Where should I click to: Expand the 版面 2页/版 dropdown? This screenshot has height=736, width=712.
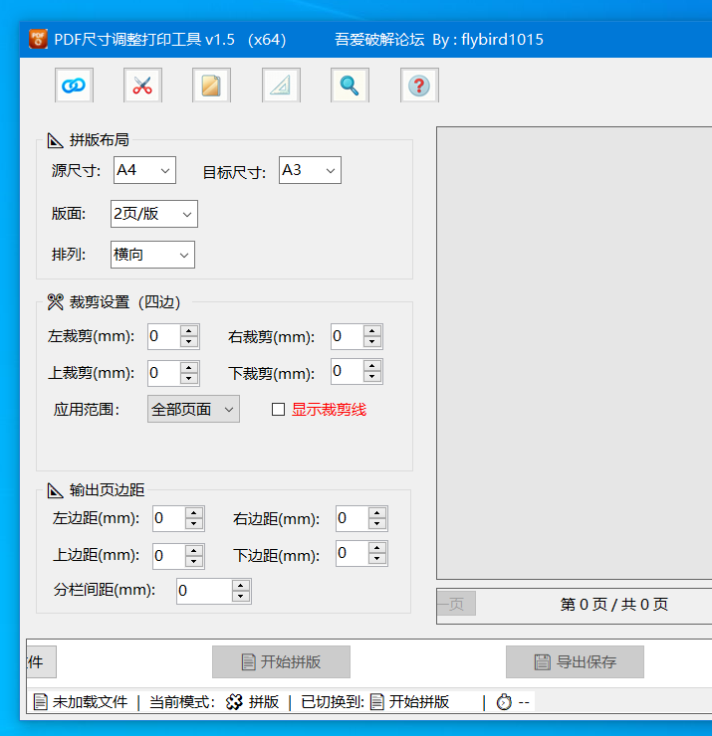154,214
